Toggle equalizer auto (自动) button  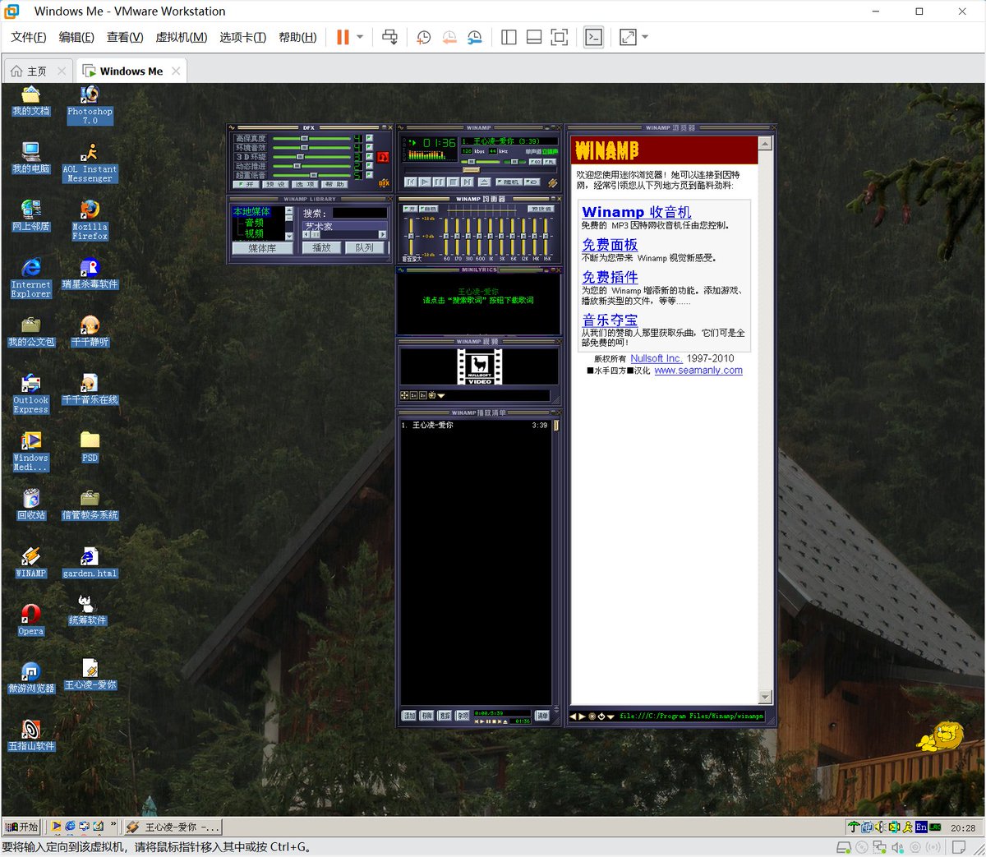click(428, 209)
